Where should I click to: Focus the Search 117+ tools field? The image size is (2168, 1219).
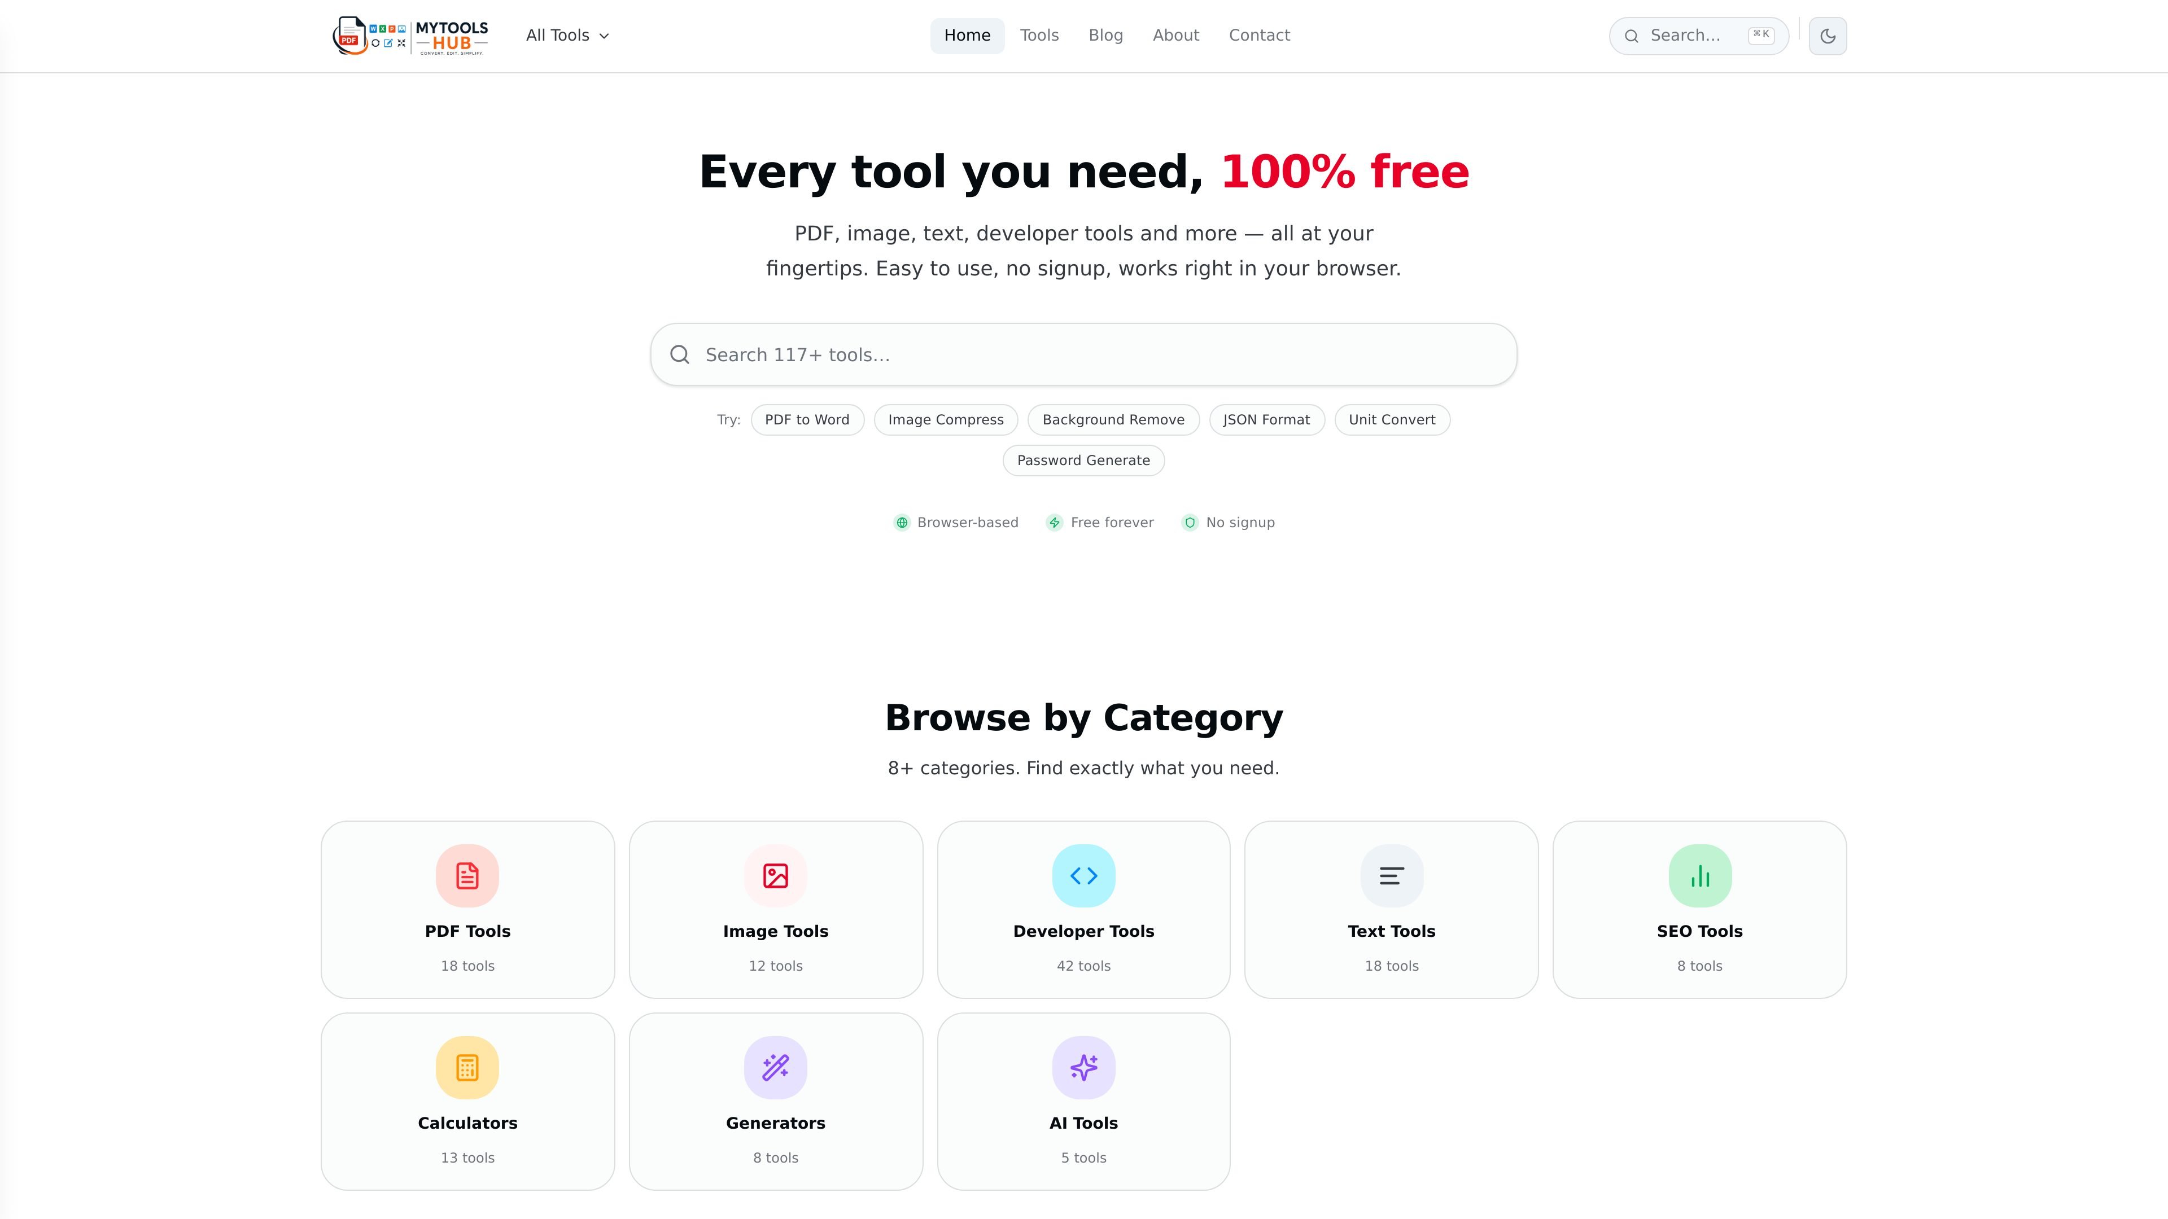click(x=1083, y=354)
